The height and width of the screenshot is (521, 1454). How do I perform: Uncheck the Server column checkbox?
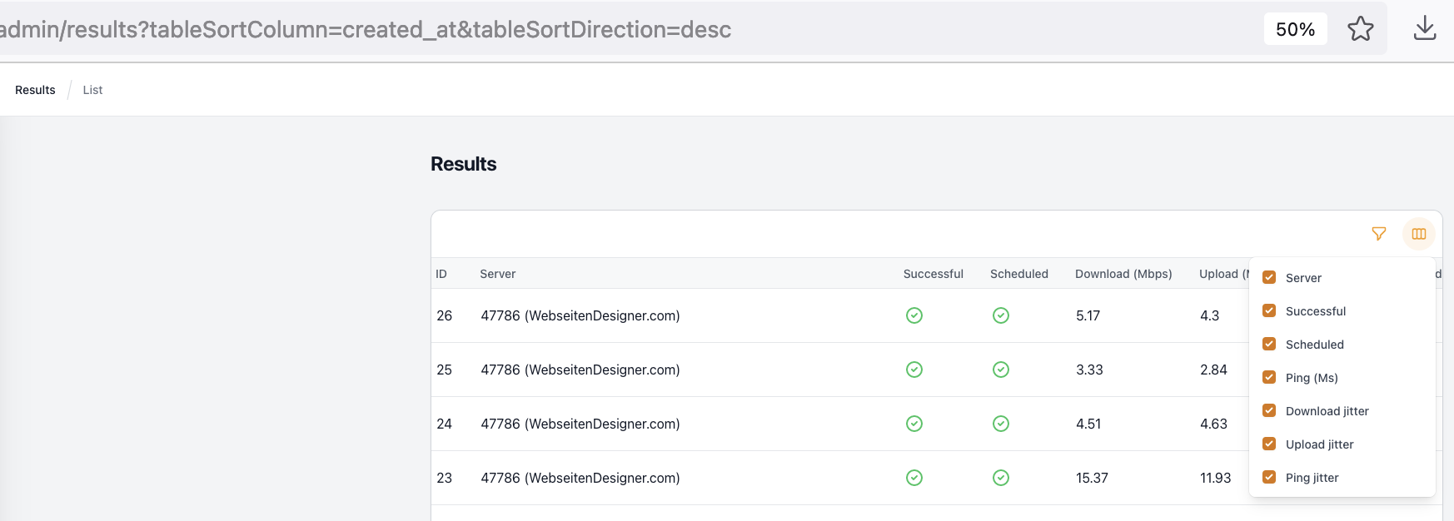point(1269,277)
